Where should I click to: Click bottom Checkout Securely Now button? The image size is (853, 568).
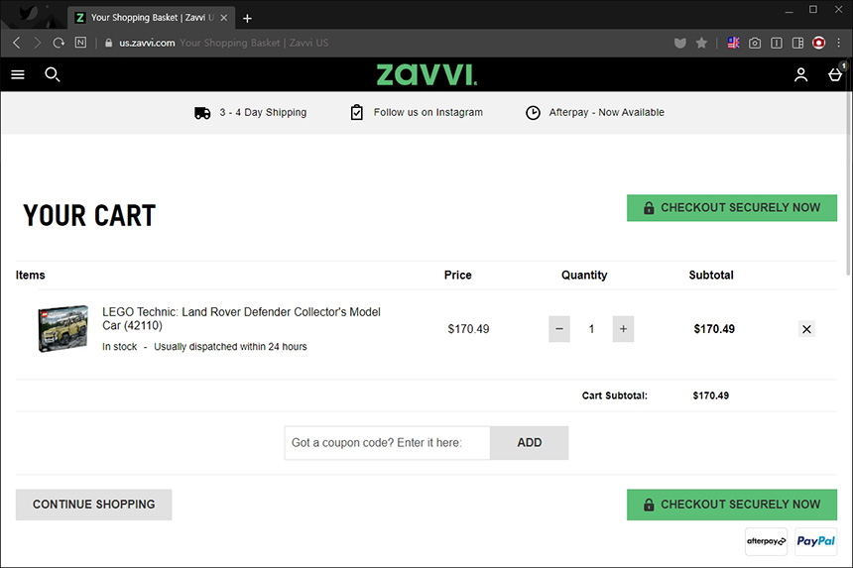pos(732,505)
